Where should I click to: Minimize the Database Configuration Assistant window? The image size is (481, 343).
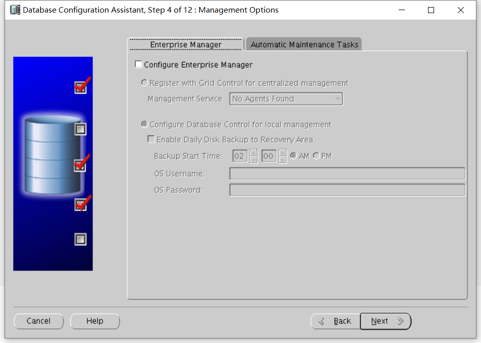(x=402, y=10)
